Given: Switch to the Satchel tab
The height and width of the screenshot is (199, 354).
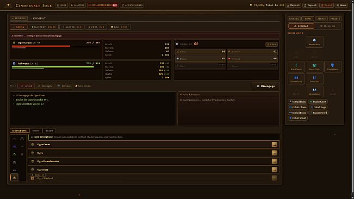Looking at the screenshot, I should [x=294, y=18].
